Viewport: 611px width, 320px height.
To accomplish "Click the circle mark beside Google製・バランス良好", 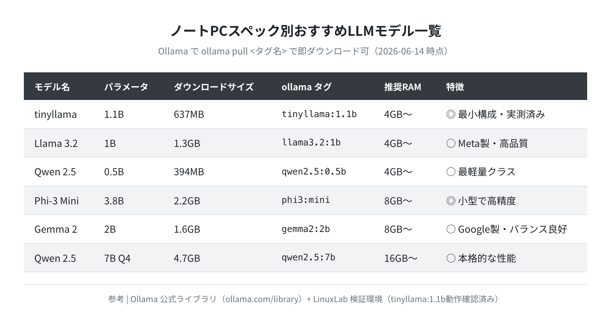I will (x=451, y=229).
